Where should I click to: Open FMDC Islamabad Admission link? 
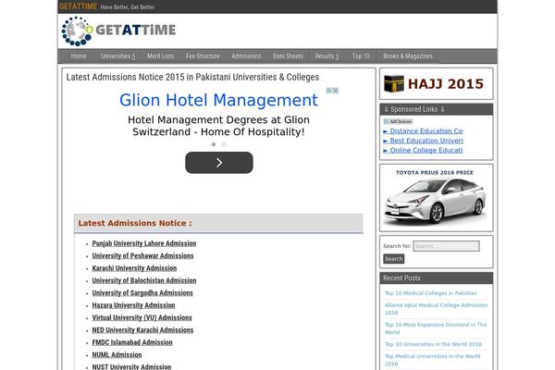(x=132, y=343)
